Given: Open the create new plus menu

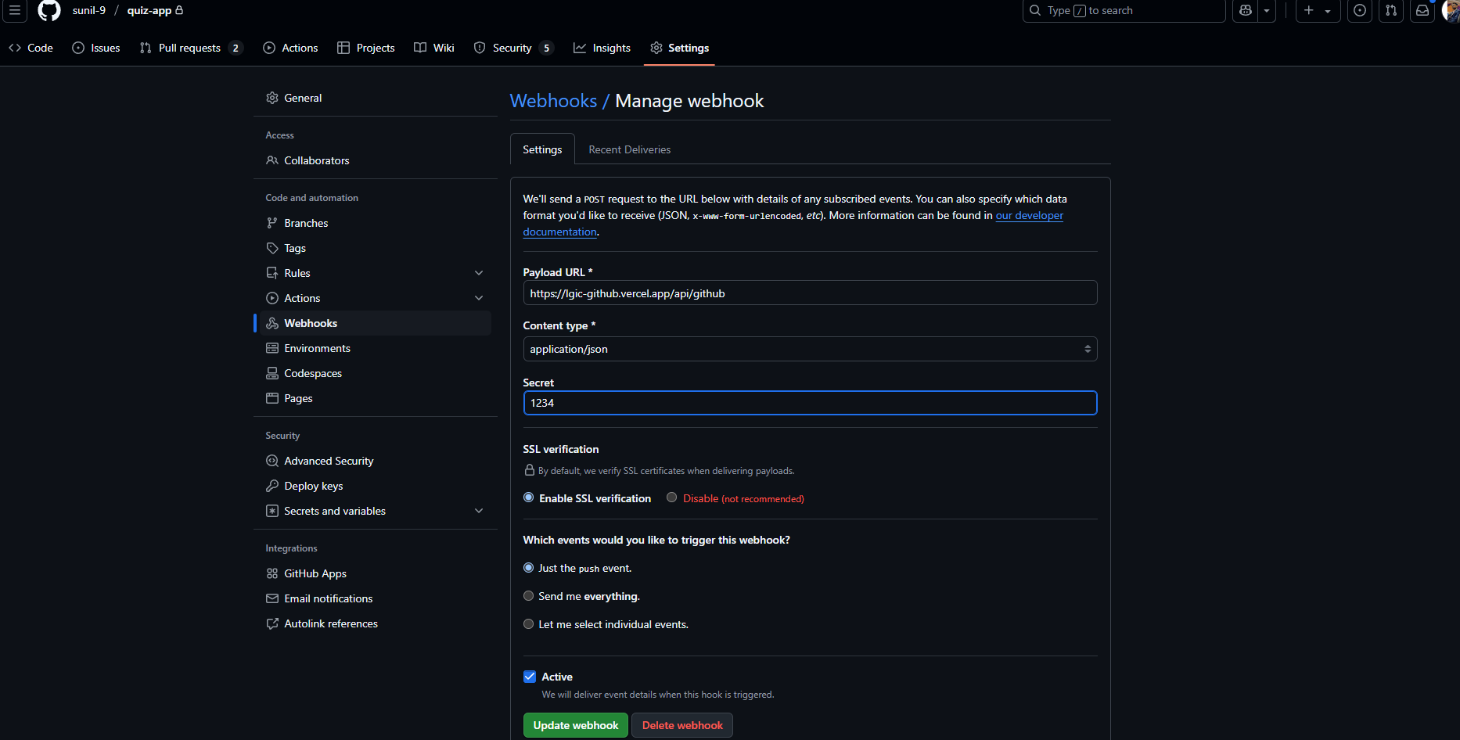Looking at the screenshot, I should (1318, 10).
